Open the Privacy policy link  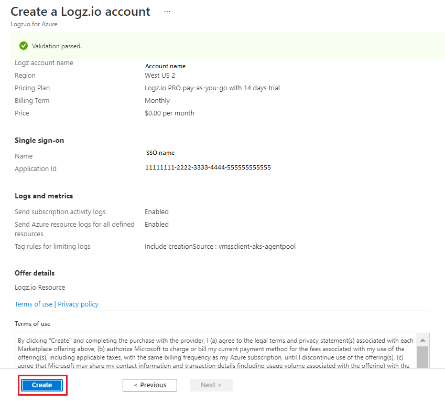78,304
